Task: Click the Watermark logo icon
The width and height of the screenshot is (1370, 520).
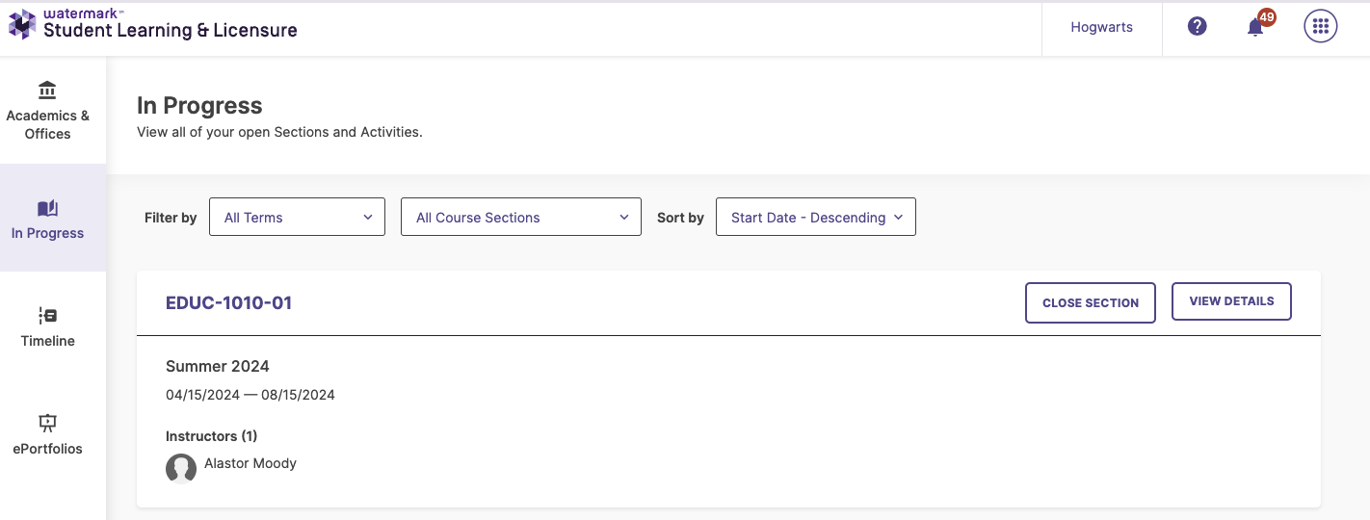Action: tap(21, 25)
